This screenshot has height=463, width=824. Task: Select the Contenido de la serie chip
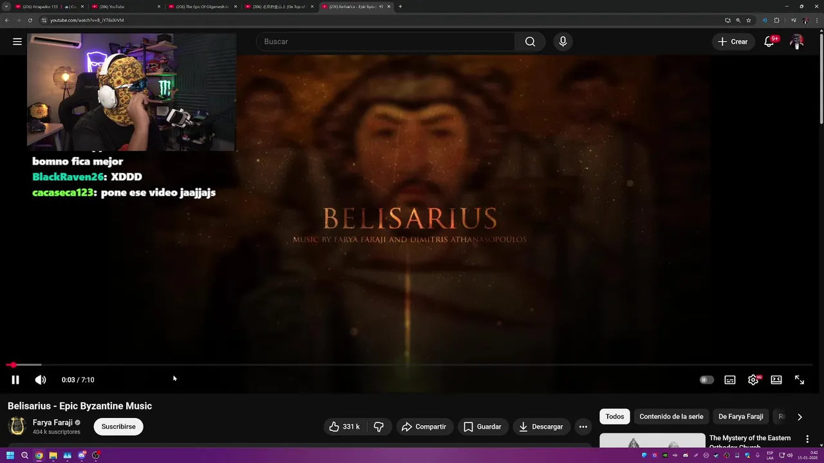coord(671,417)
